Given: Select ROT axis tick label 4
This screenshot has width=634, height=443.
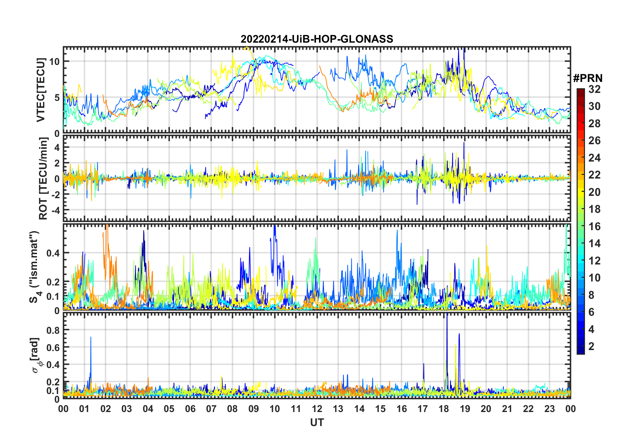Looking at the screenshot, I should 57,147.
